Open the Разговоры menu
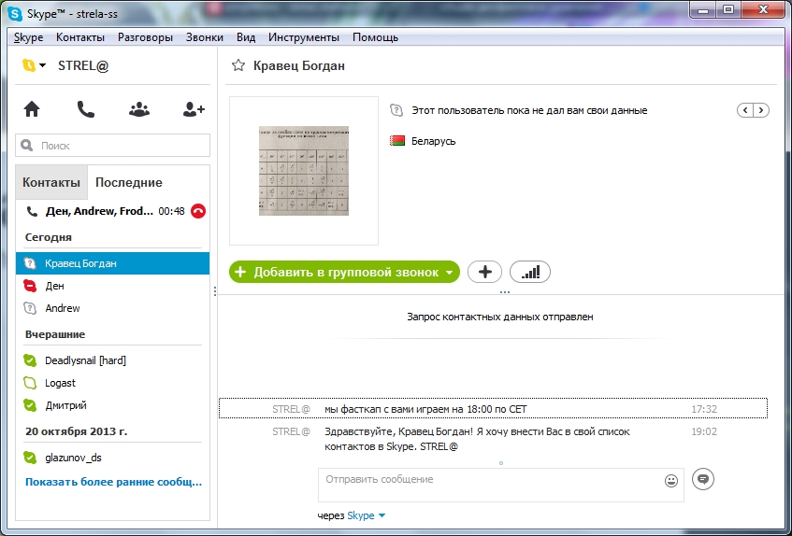Image resolution: width=792 pixels, height=536 pixels. (146, 37)
